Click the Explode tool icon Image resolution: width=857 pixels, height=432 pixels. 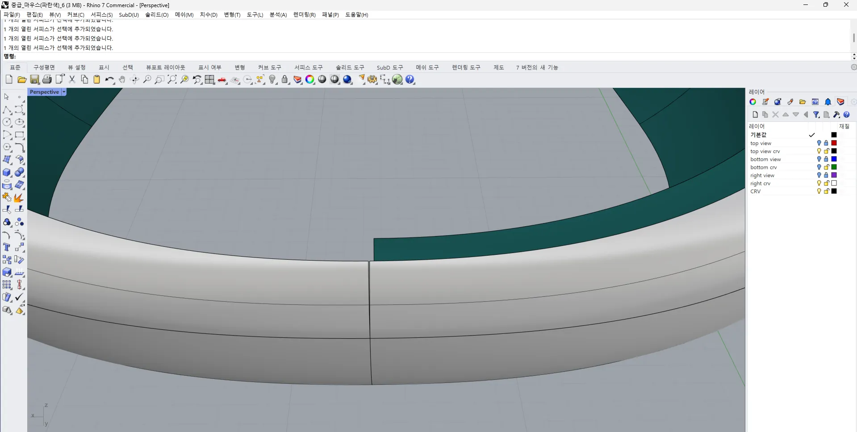click(20, 197)
